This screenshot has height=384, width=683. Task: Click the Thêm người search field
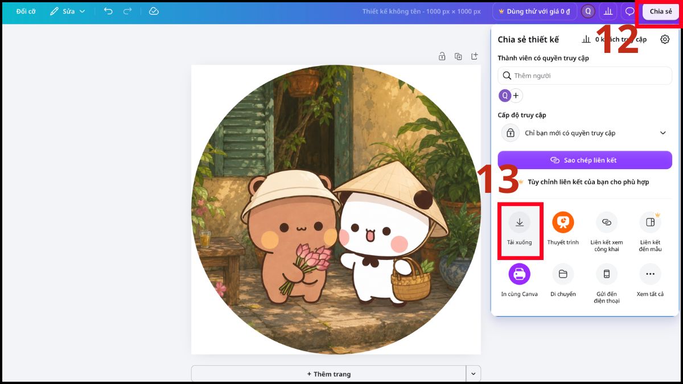pyautogui.click(x=585, y=76)
